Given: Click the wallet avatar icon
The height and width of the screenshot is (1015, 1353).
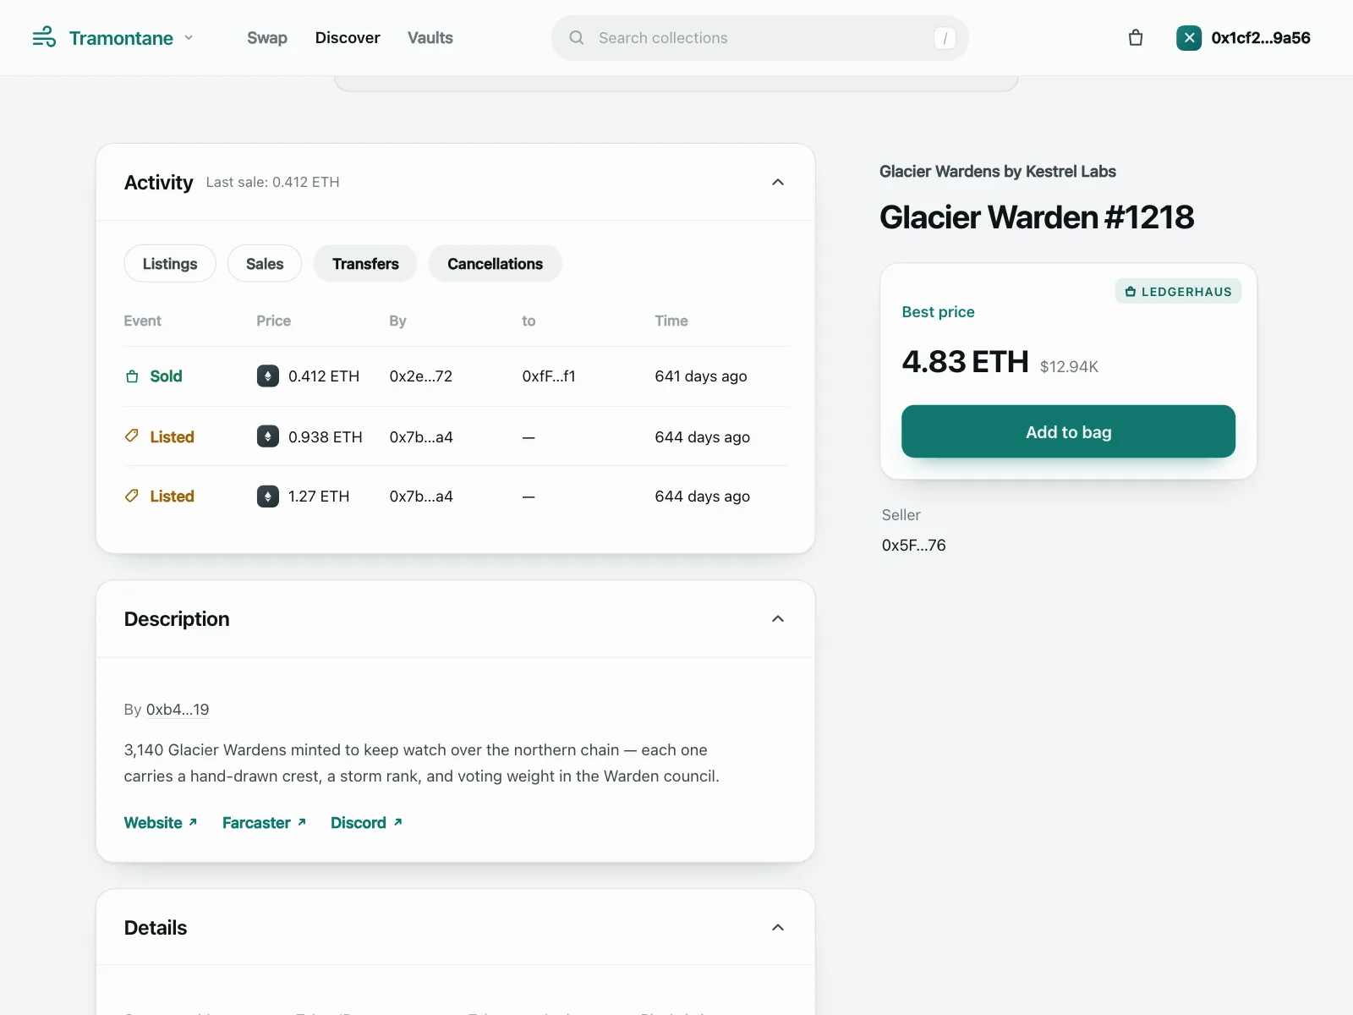Looking at the screenshot, I should pyautogui.click(x=1189, y=38).
